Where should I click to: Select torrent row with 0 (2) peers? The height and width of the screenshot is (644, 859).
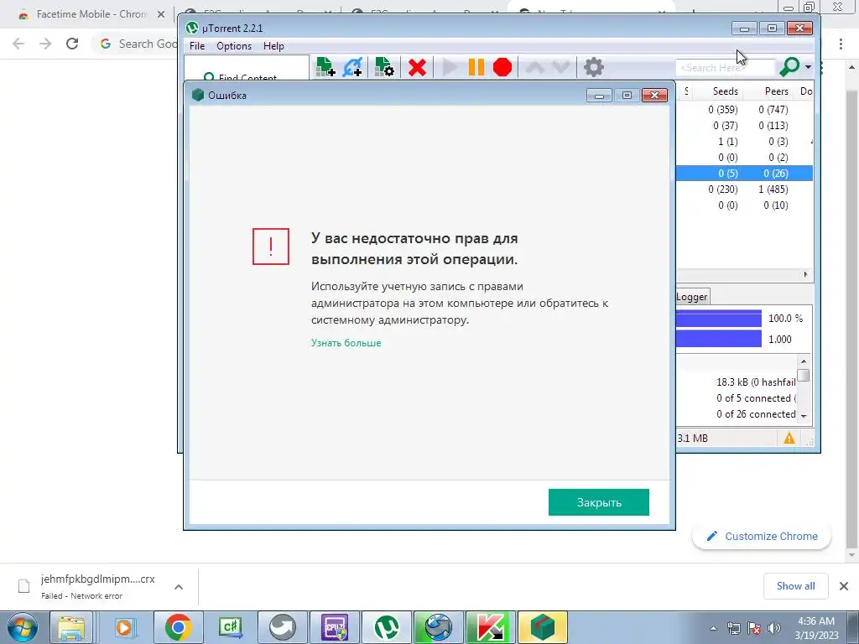745,157
